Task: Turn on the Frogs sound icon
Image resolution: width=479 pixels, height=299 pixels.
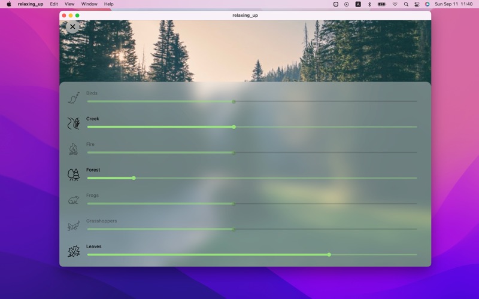Action: coord(73,200)
